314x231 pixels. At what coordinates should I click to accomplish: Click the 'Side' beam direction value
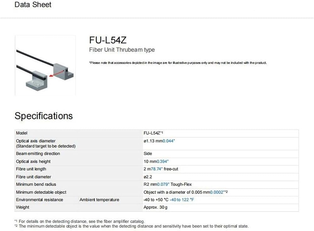(148, 154)
